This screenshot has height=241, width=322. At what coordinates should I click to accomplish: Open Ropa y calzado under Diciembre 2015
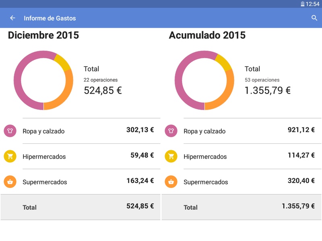pos(80,131)
